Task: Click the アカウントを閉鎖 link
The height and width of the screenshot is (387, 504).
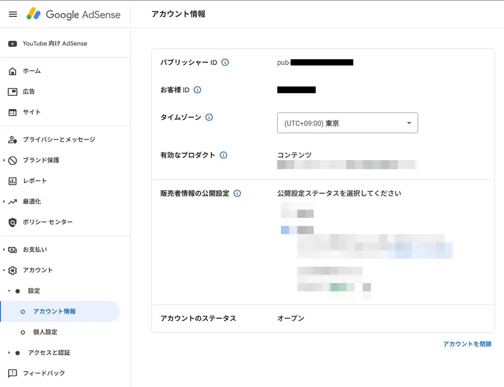Action: [x=467, y=344]
